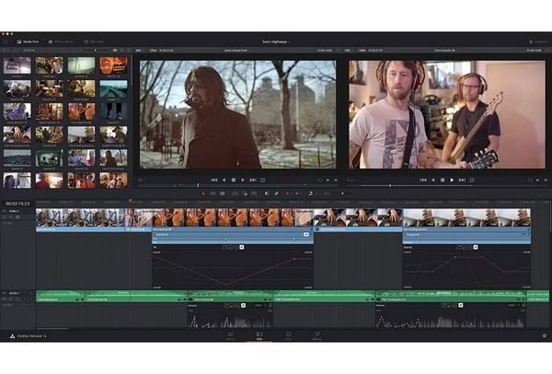The image size is (552, 374).
Task: Click the insert clip edit icon
Action: (x=235, y=193)
